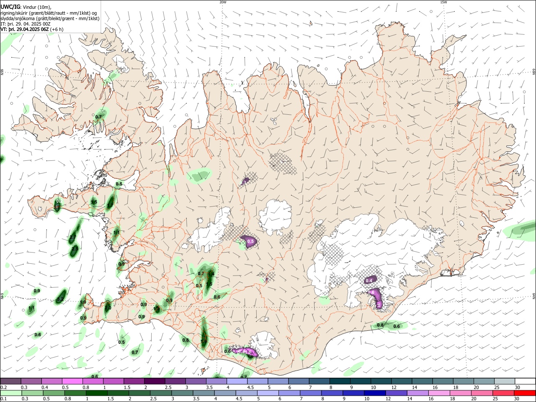
Task: Click the 1.3 precipitation value
Action: point(156,309)
